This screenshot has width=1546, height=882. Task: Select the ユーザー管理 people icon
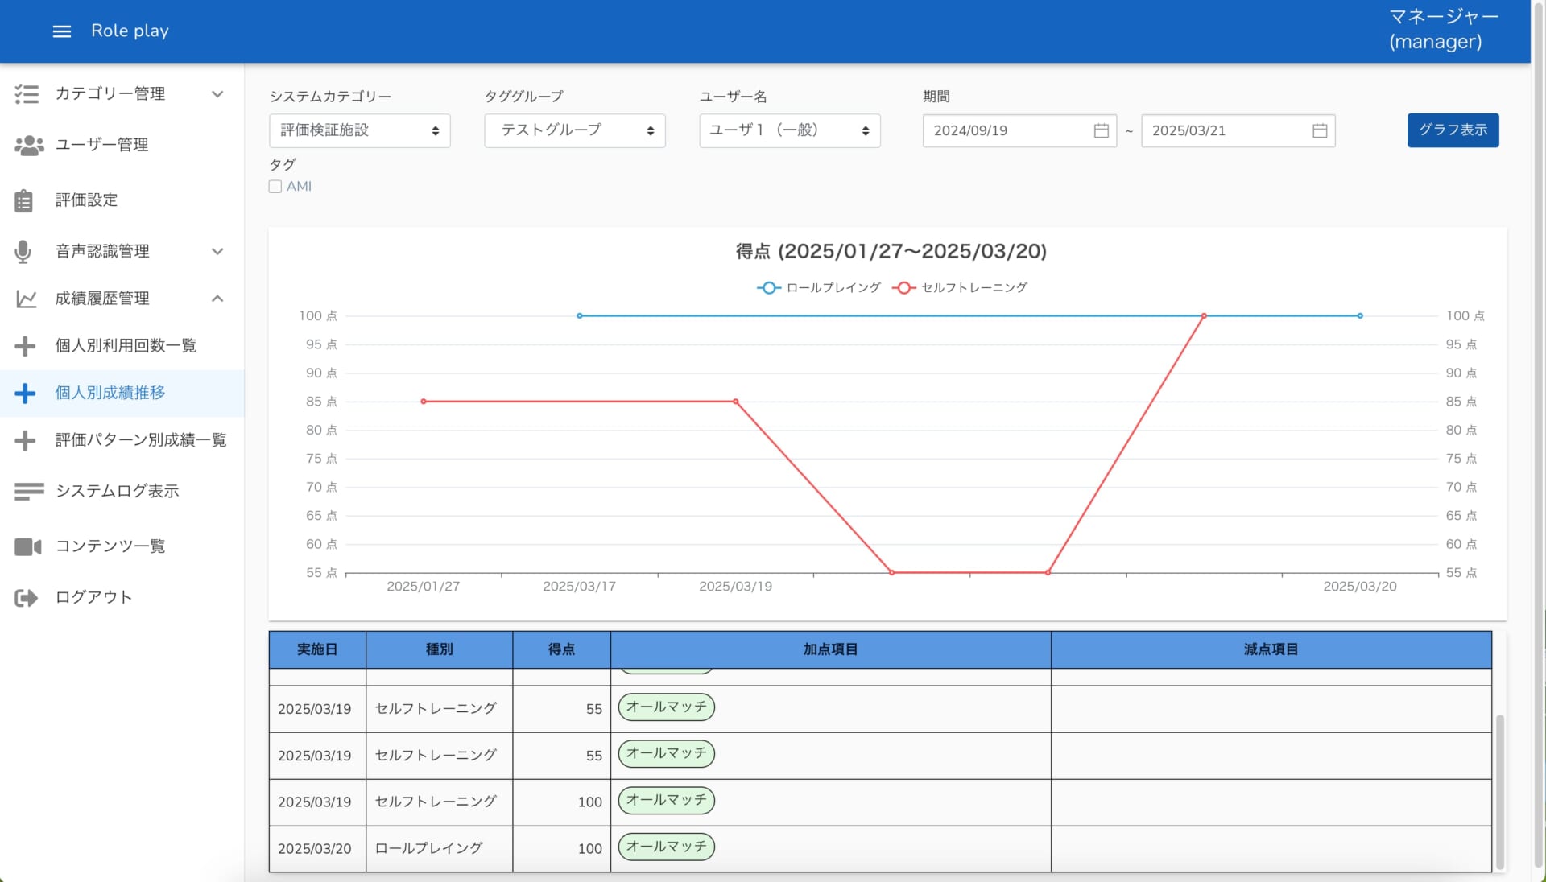point(27,146)
